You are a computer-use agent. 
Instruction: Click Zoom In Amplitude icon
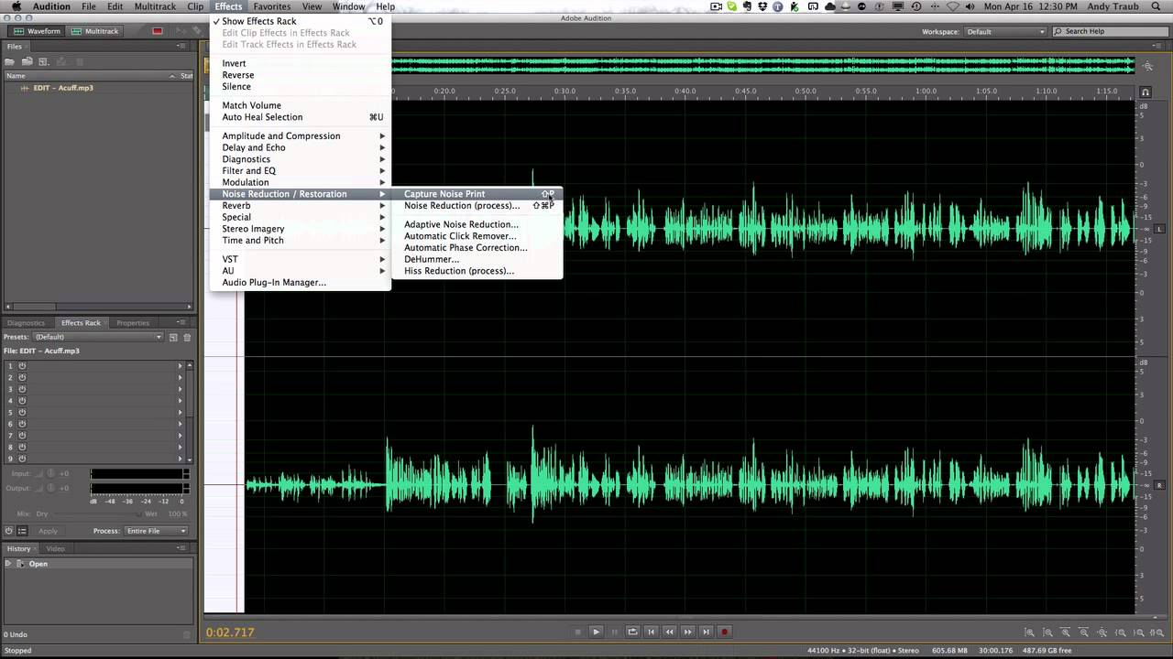pyautogui.click(x=1030, y=632)
